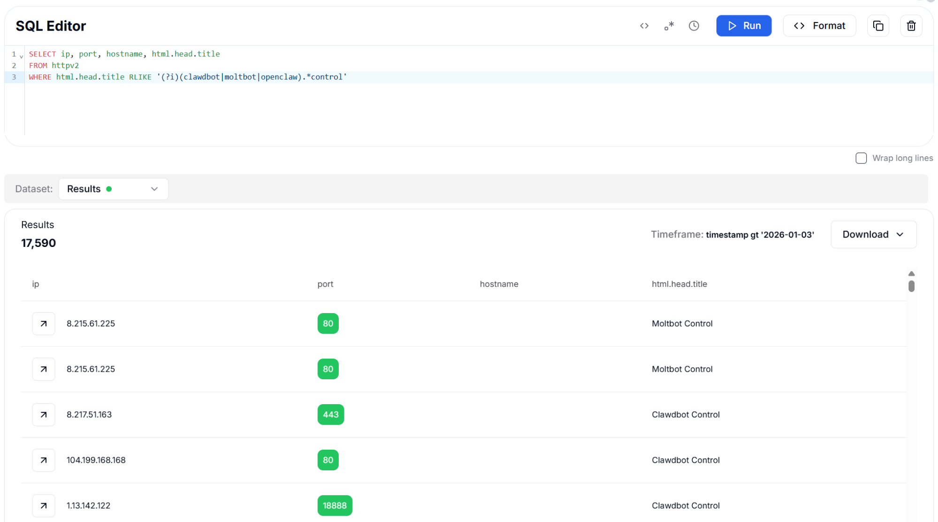This screenshot has height=522, width=938.
Task: Open the Download options dropdown
Action: [x=873, y=234]
